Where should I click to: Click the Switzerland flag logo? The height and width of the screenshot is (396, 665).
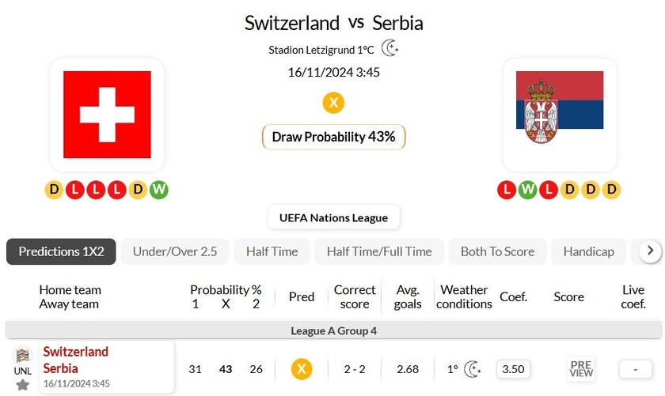(x=107, y=115)
